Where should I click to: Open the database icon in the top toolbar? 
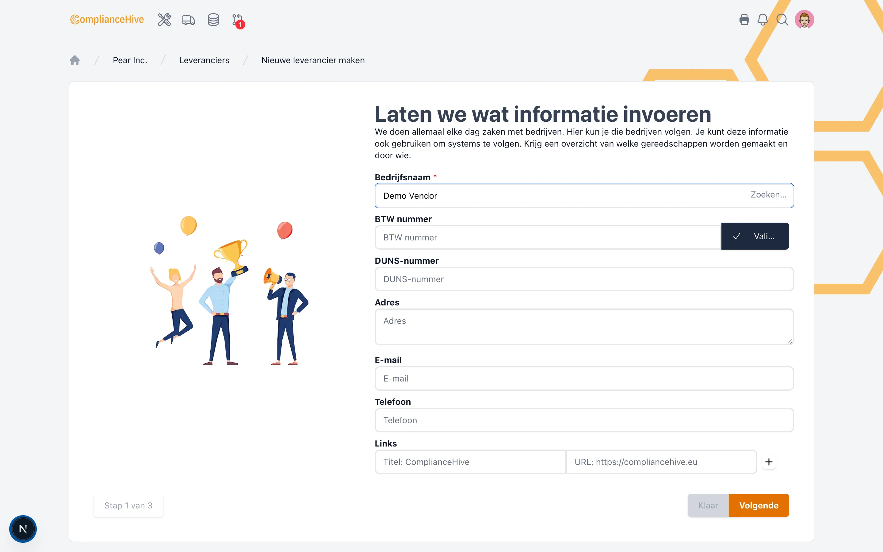click(x=213, y=20)
